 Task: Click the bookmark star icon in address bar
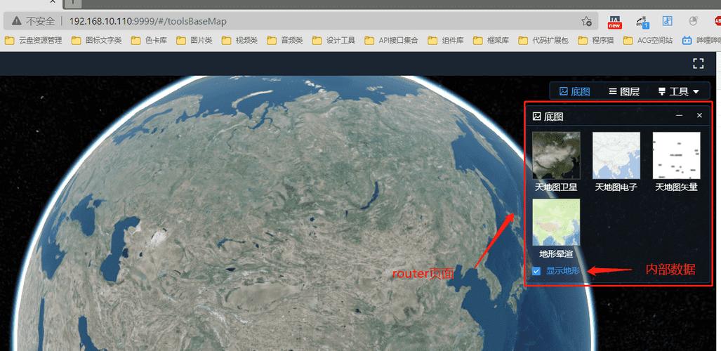tap(586, 22)
